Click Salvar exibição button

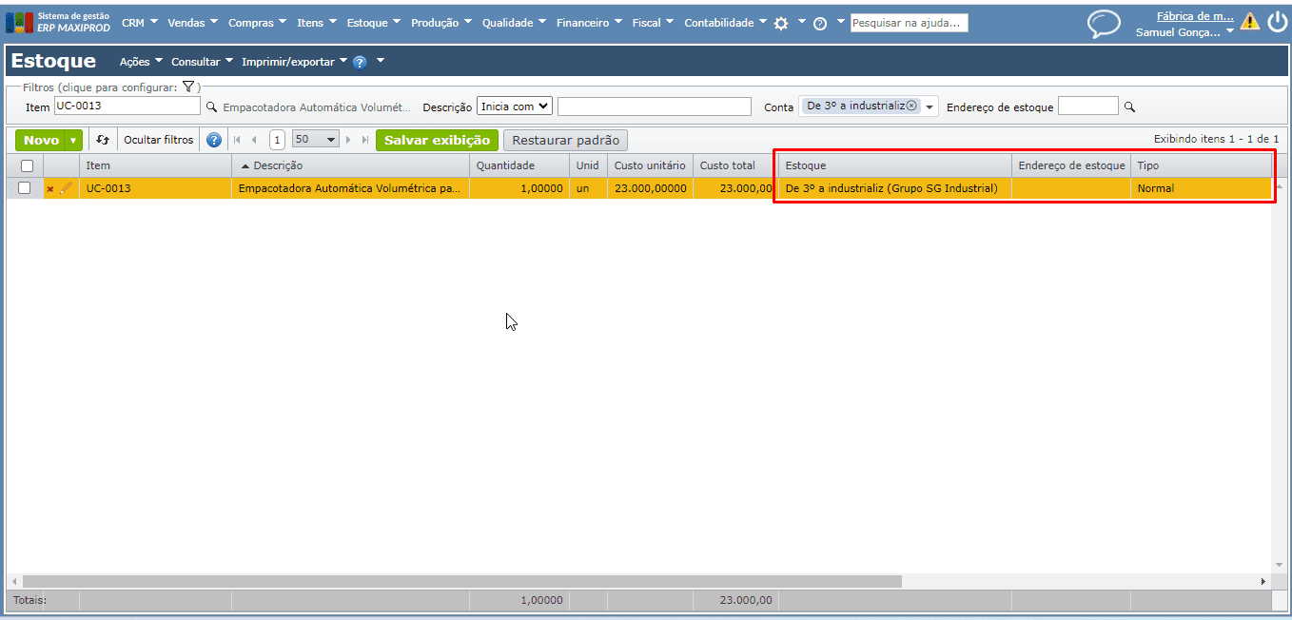(x=437, y=140)
